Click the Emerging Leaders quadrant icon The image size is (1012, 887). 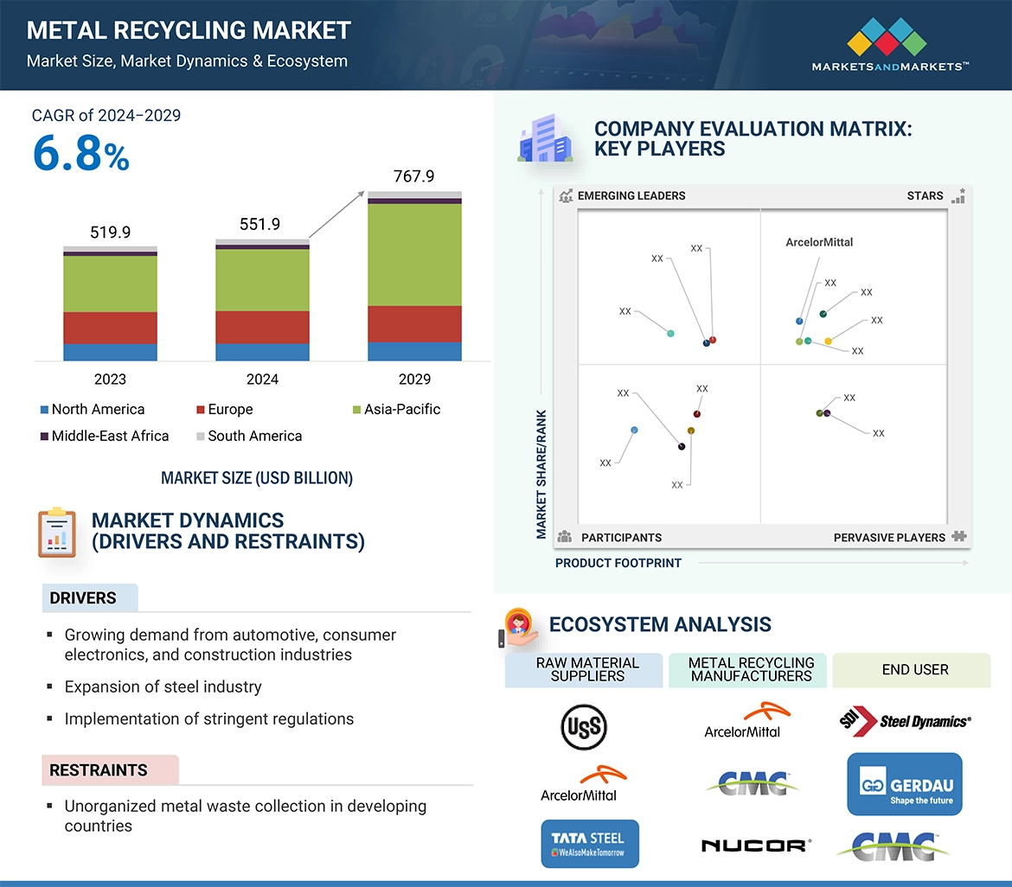point(566,196)
